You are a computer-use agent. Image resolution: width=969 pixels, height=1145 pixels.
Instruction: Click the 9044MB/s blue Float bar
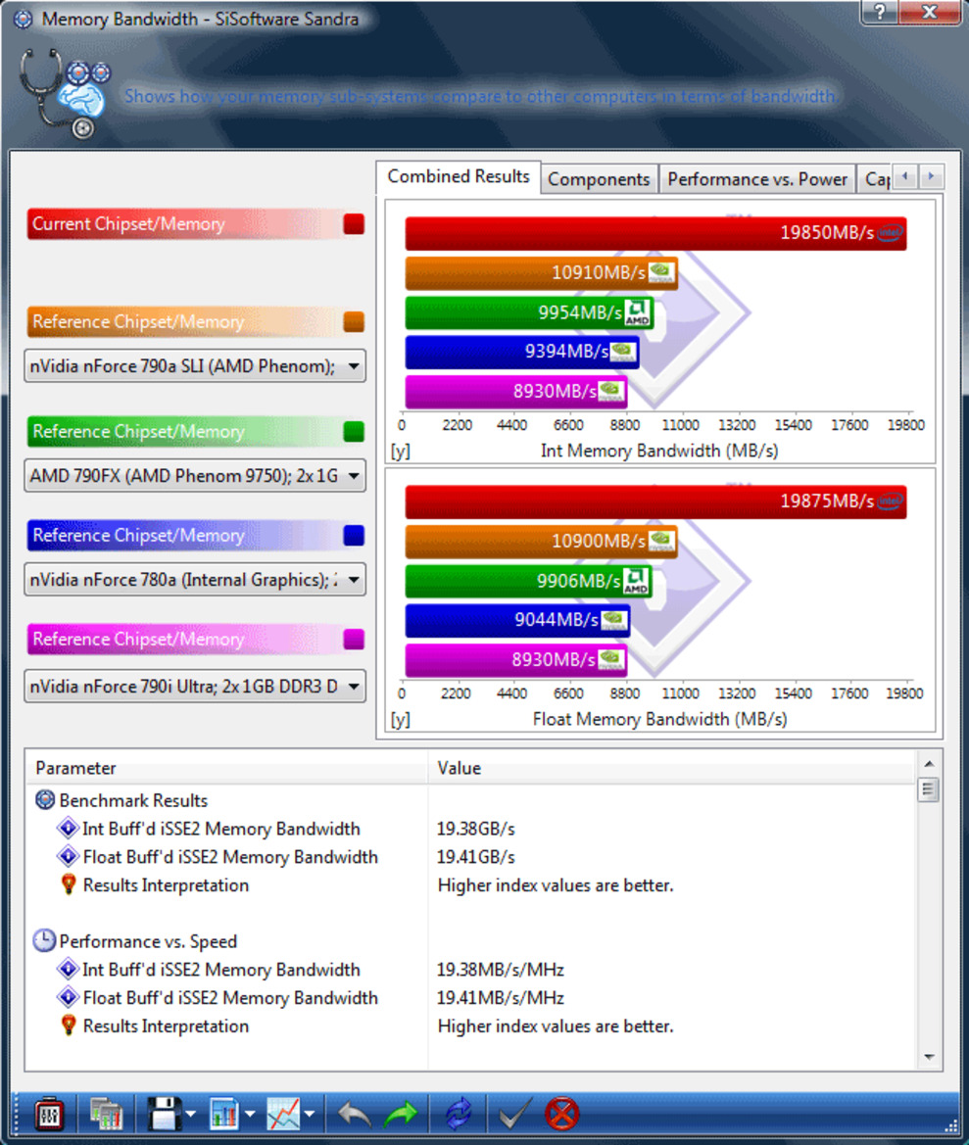click(517, 621)
